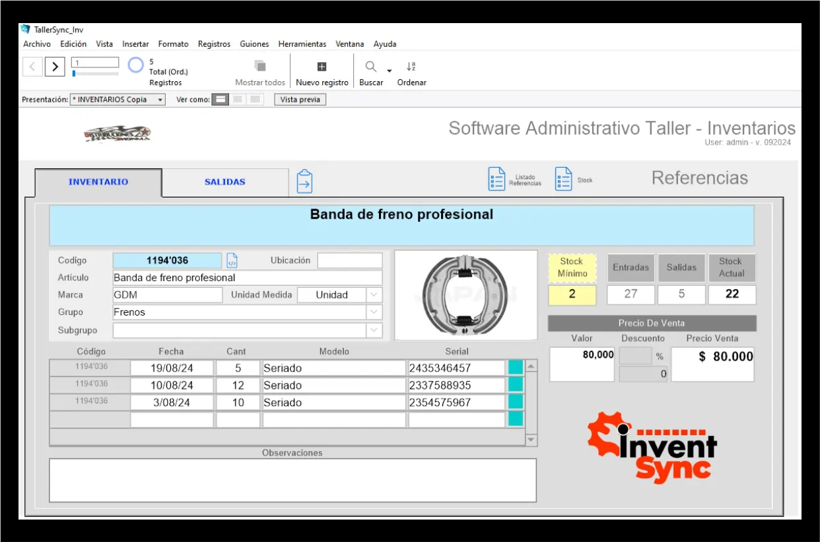Open the Stock report icon
The width and height of the screenshot is (820, 542).
click(563, 179)
